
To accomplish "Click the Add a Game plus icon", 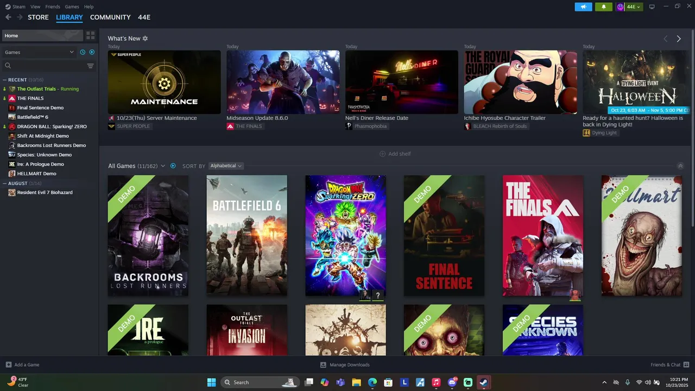I will pyautogui.click(x=8, y=364).
